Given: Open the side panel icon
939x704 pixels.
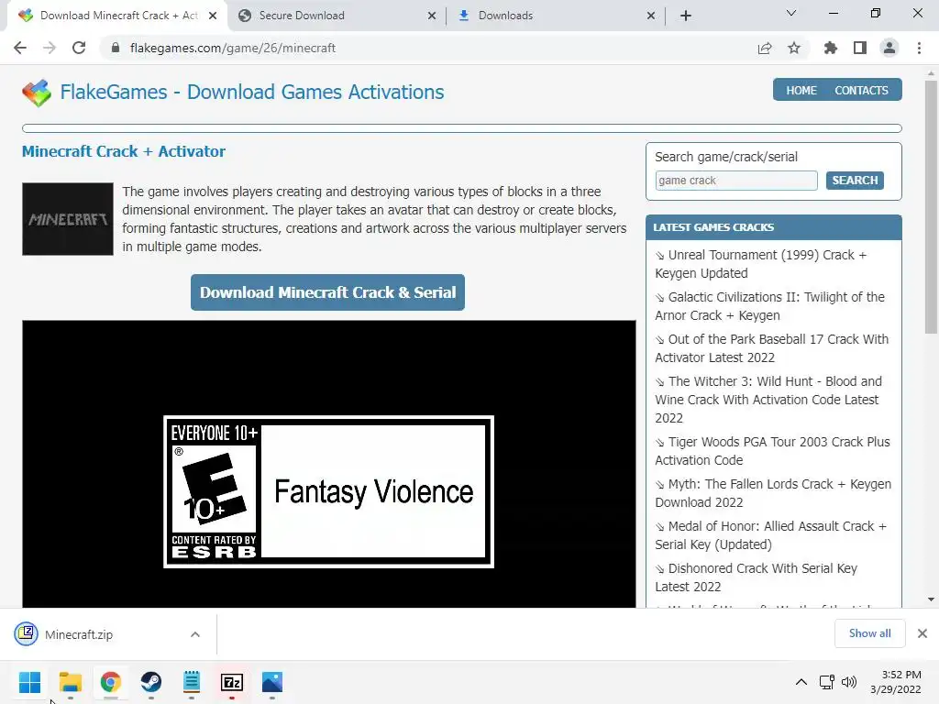Looking at the screenshot, I should click(x=860, y=48).
